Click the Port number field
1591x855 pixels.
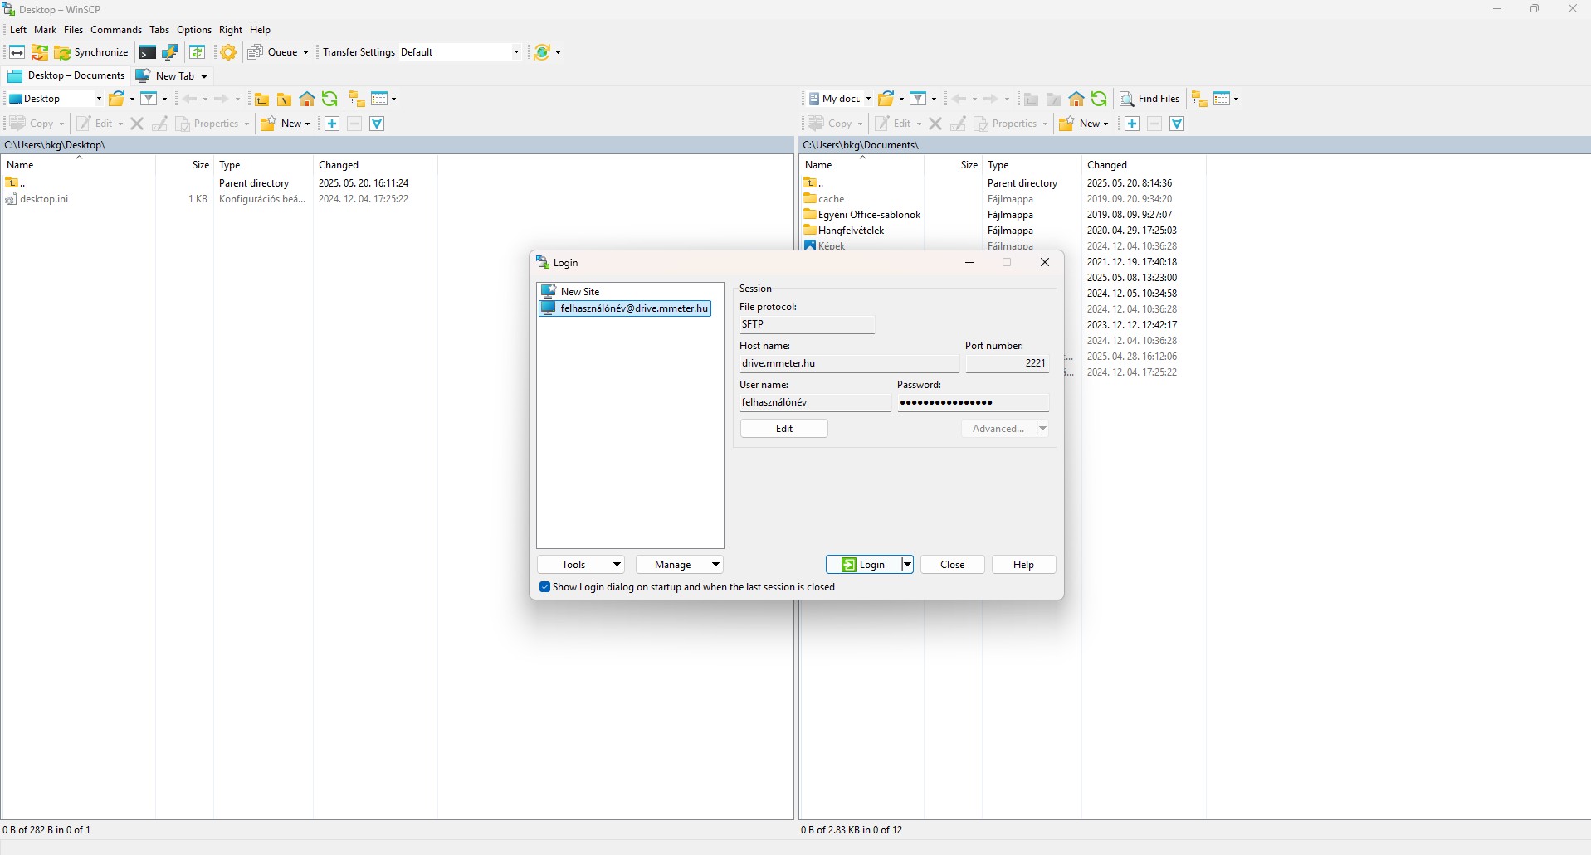[1007, 363]
